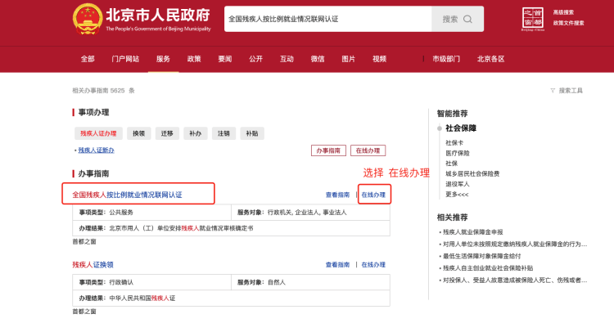Click the 搜索工具 filter icon
614x323 pixels.
click(x=553, y=91)
